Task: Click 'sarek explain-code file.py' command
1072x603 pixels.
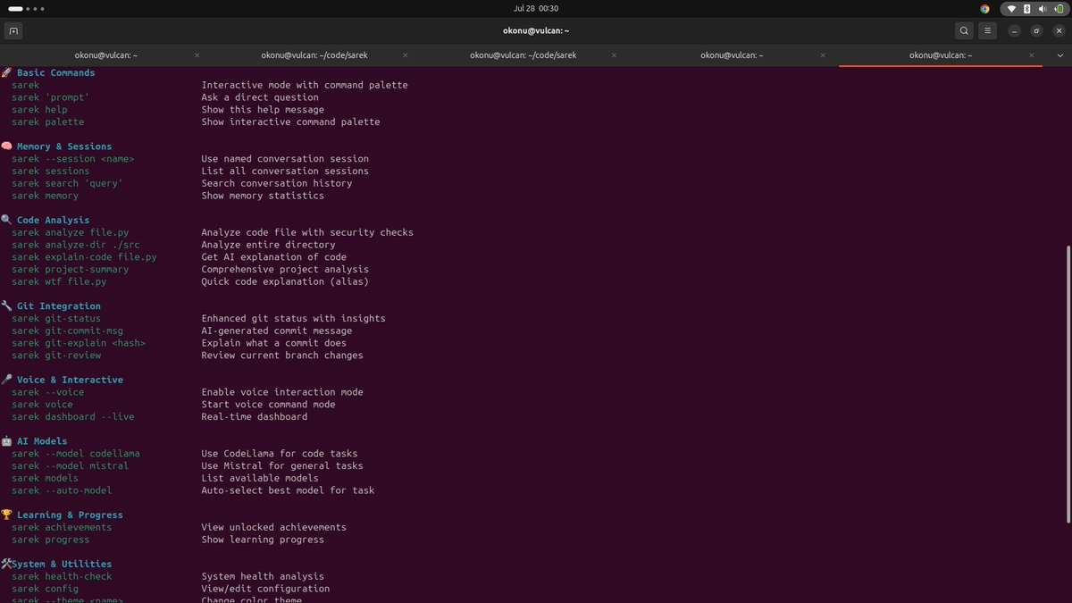Action: (x=84, y=257)
